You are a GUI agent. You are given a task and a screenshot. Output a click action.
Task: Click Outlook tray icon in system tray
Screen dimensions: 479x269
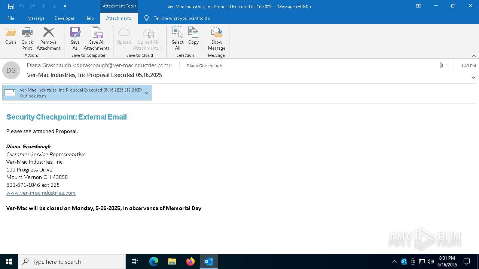tap(404, 262)
